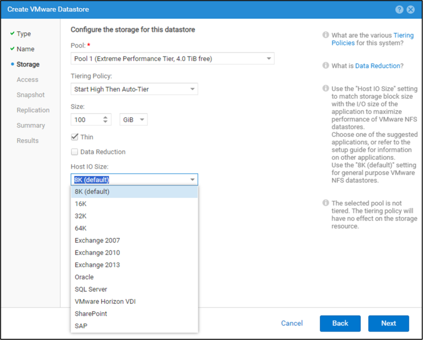Choose Oracle from the list

pos(134,277)
